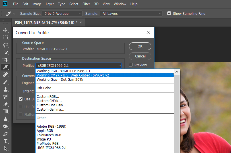
Task: Click the profile list scrollbar up arrow
Action: point(177,72)
